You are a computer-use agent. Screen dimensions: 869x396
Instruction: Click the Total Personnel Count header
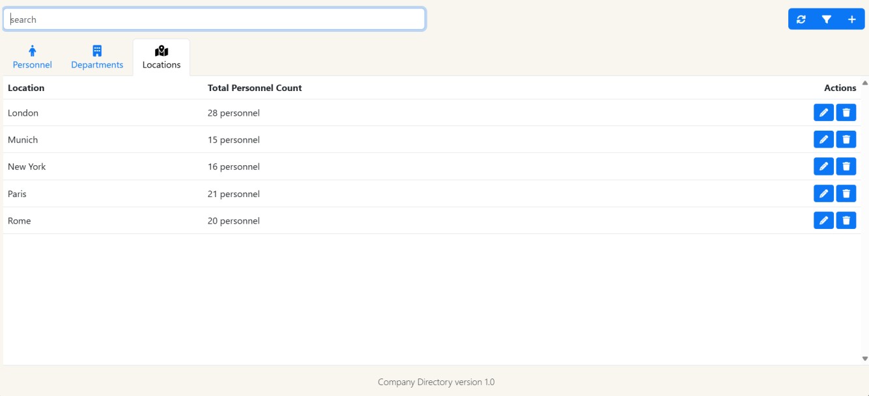(x=255, y=87)
